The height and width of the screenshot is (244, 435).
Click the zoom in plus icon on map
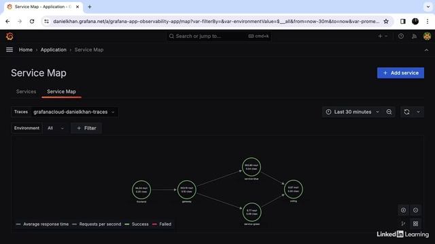point(403,210)
